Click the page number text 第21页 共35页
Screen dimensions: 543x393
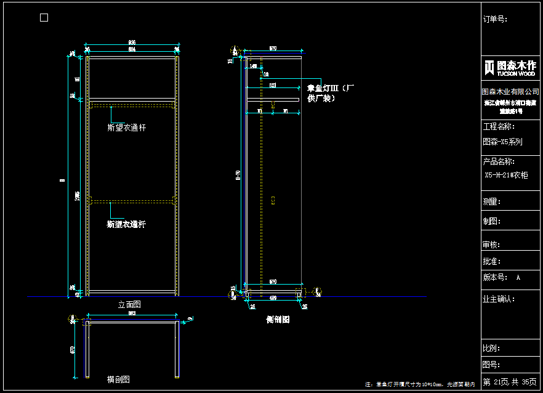tap(510, 382)
